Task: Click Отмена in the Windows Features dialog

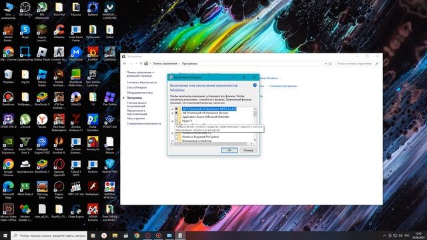Action: [248, 150]
